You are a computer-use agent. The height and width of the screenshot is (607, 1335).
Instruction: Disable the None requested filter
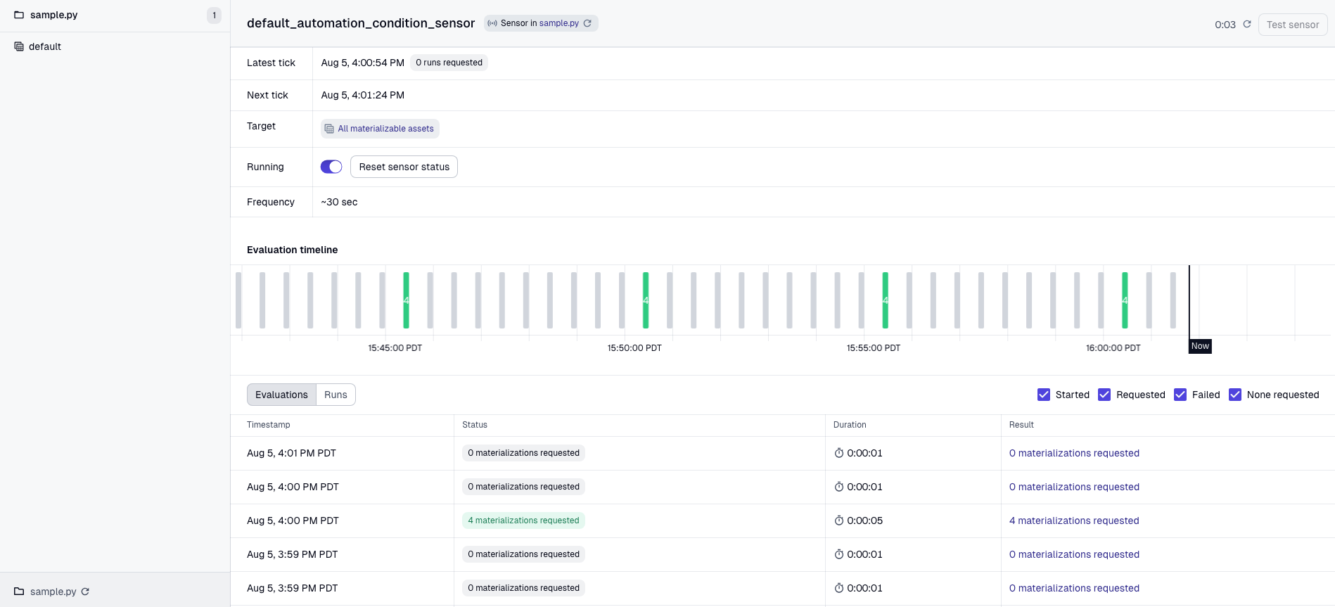point(1235,395)
